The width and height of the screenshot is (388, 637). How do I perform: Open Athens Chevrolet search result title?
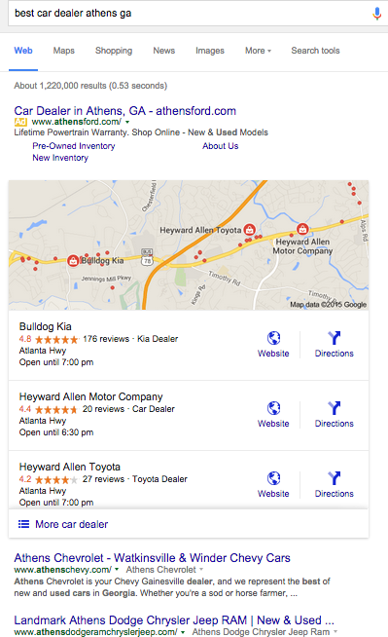coord(152,558)
